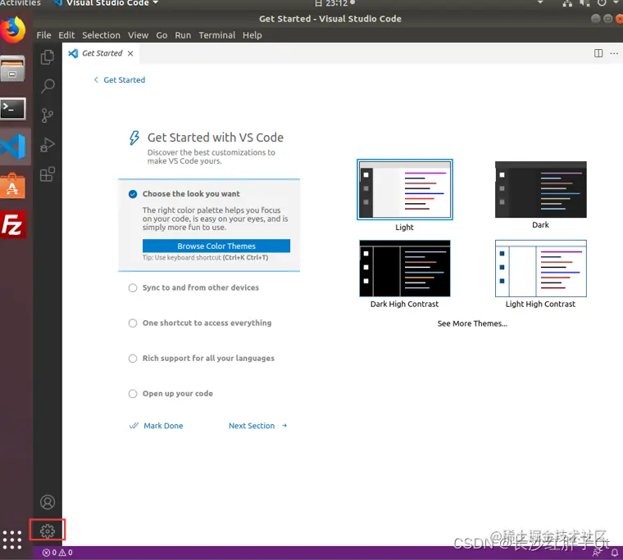Open the Terminal menu
This screenshot has width=623, height=560.
[x=217, y=35]
